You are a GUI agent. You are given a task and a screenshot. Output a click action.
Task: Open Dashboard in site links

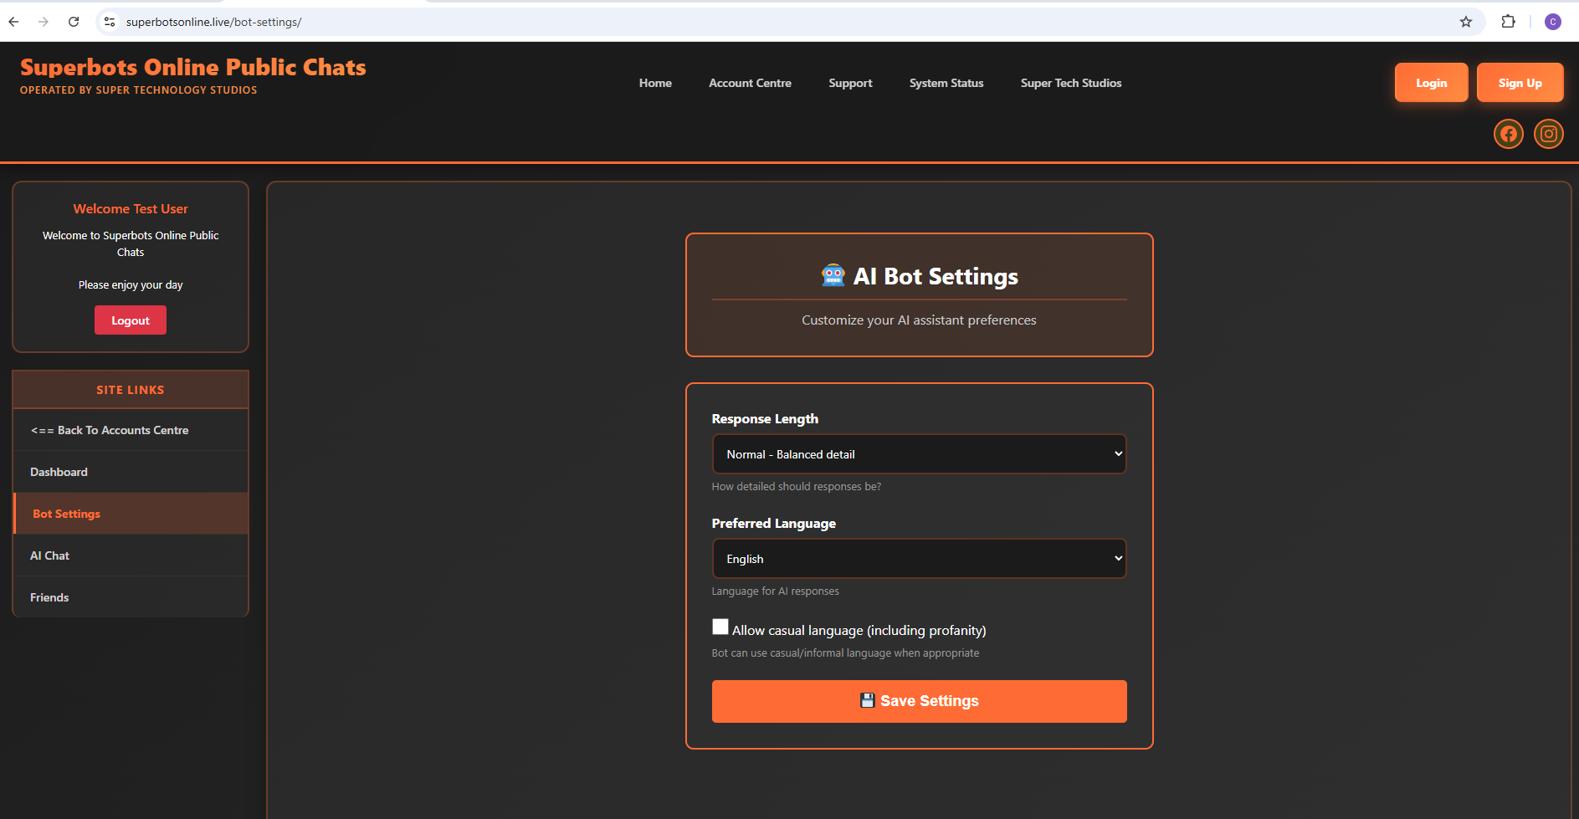(131, 472)
